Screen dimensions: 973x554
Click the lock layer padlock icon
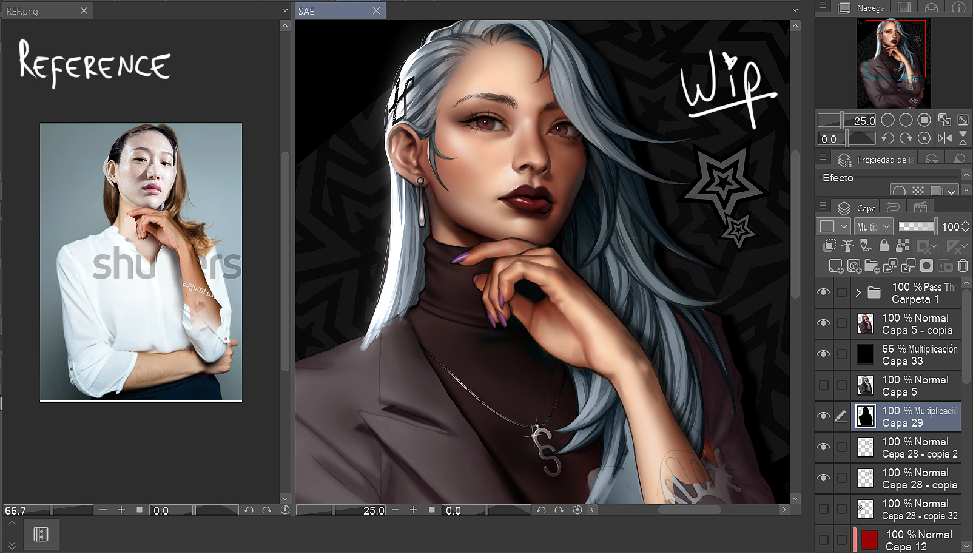click(x=884, y=246)
